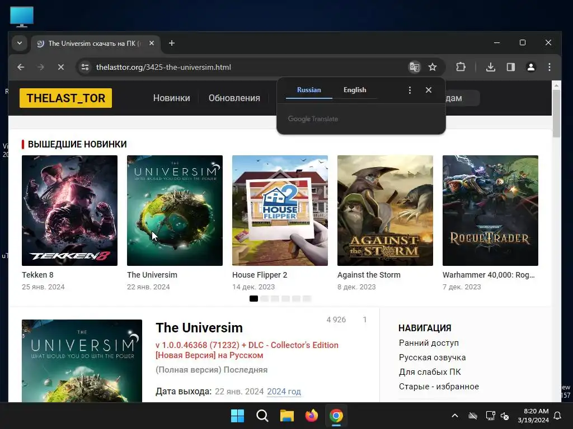
Task: Open the Chrome profile menu
Action: coord(531,67)
